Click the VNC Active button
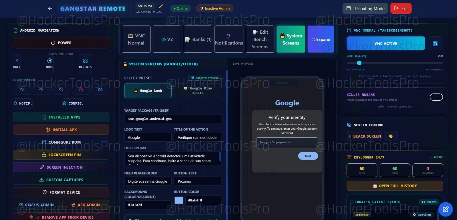457x220 pixels. tap(386, 44)
